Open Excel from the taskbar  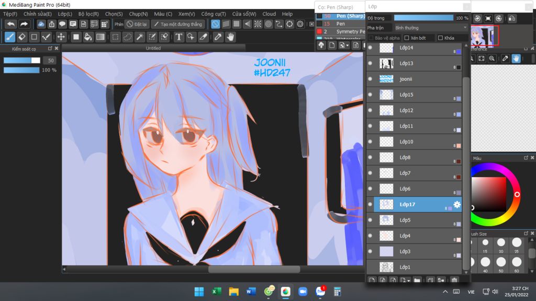pyautogui.click(x=216, y=292)
